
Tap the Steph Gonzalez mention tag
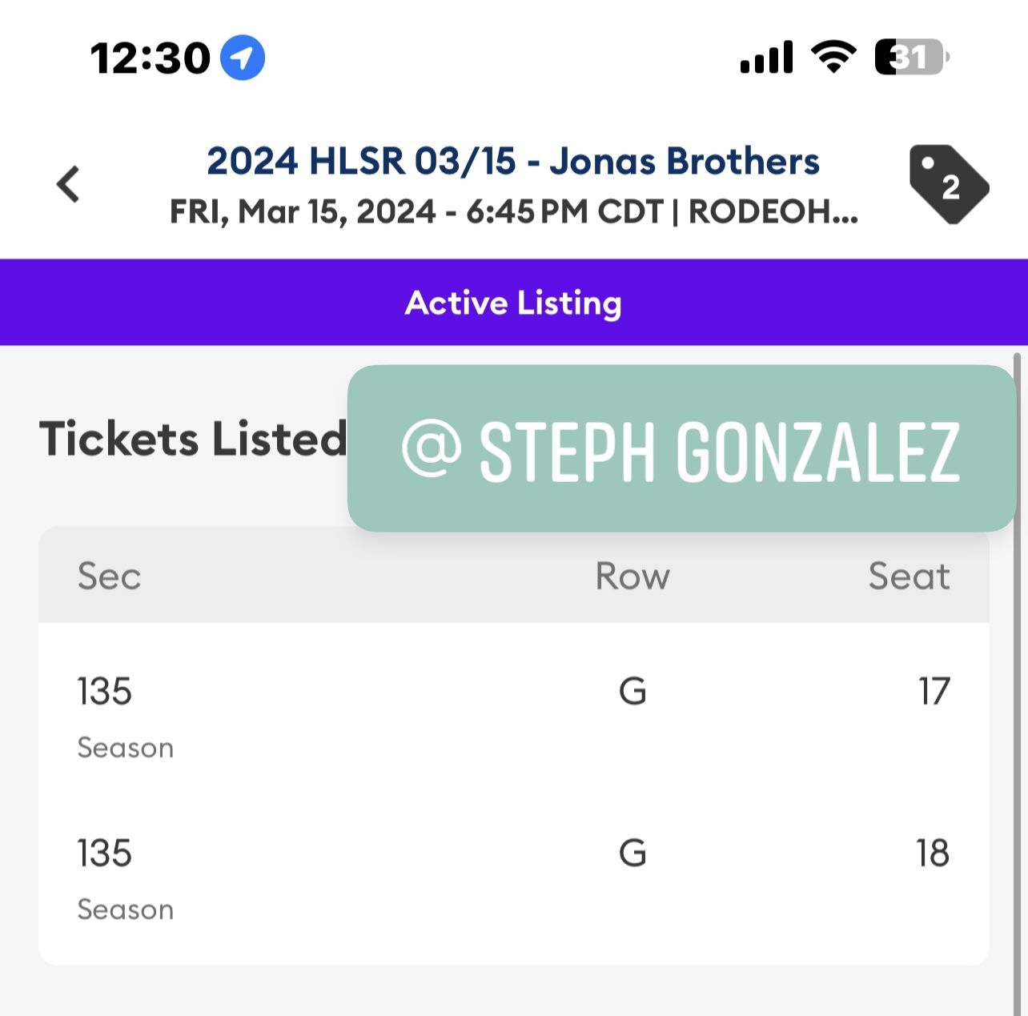(x=681, y=449)
